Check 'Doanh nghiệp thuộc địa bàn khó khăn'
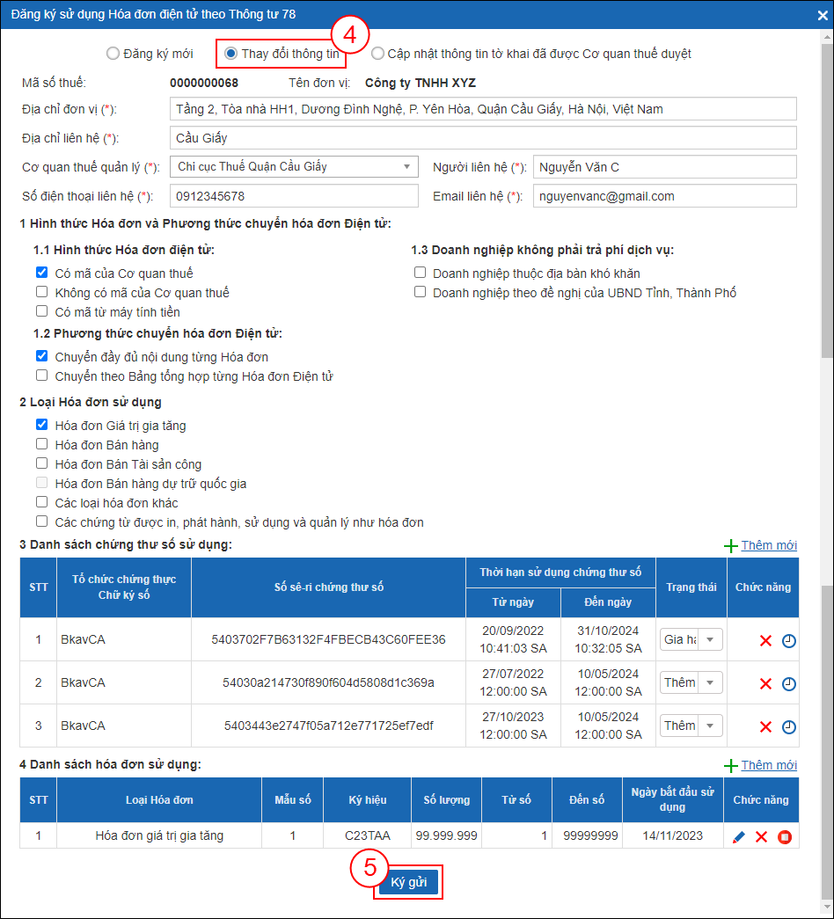 tap(420, 272)
